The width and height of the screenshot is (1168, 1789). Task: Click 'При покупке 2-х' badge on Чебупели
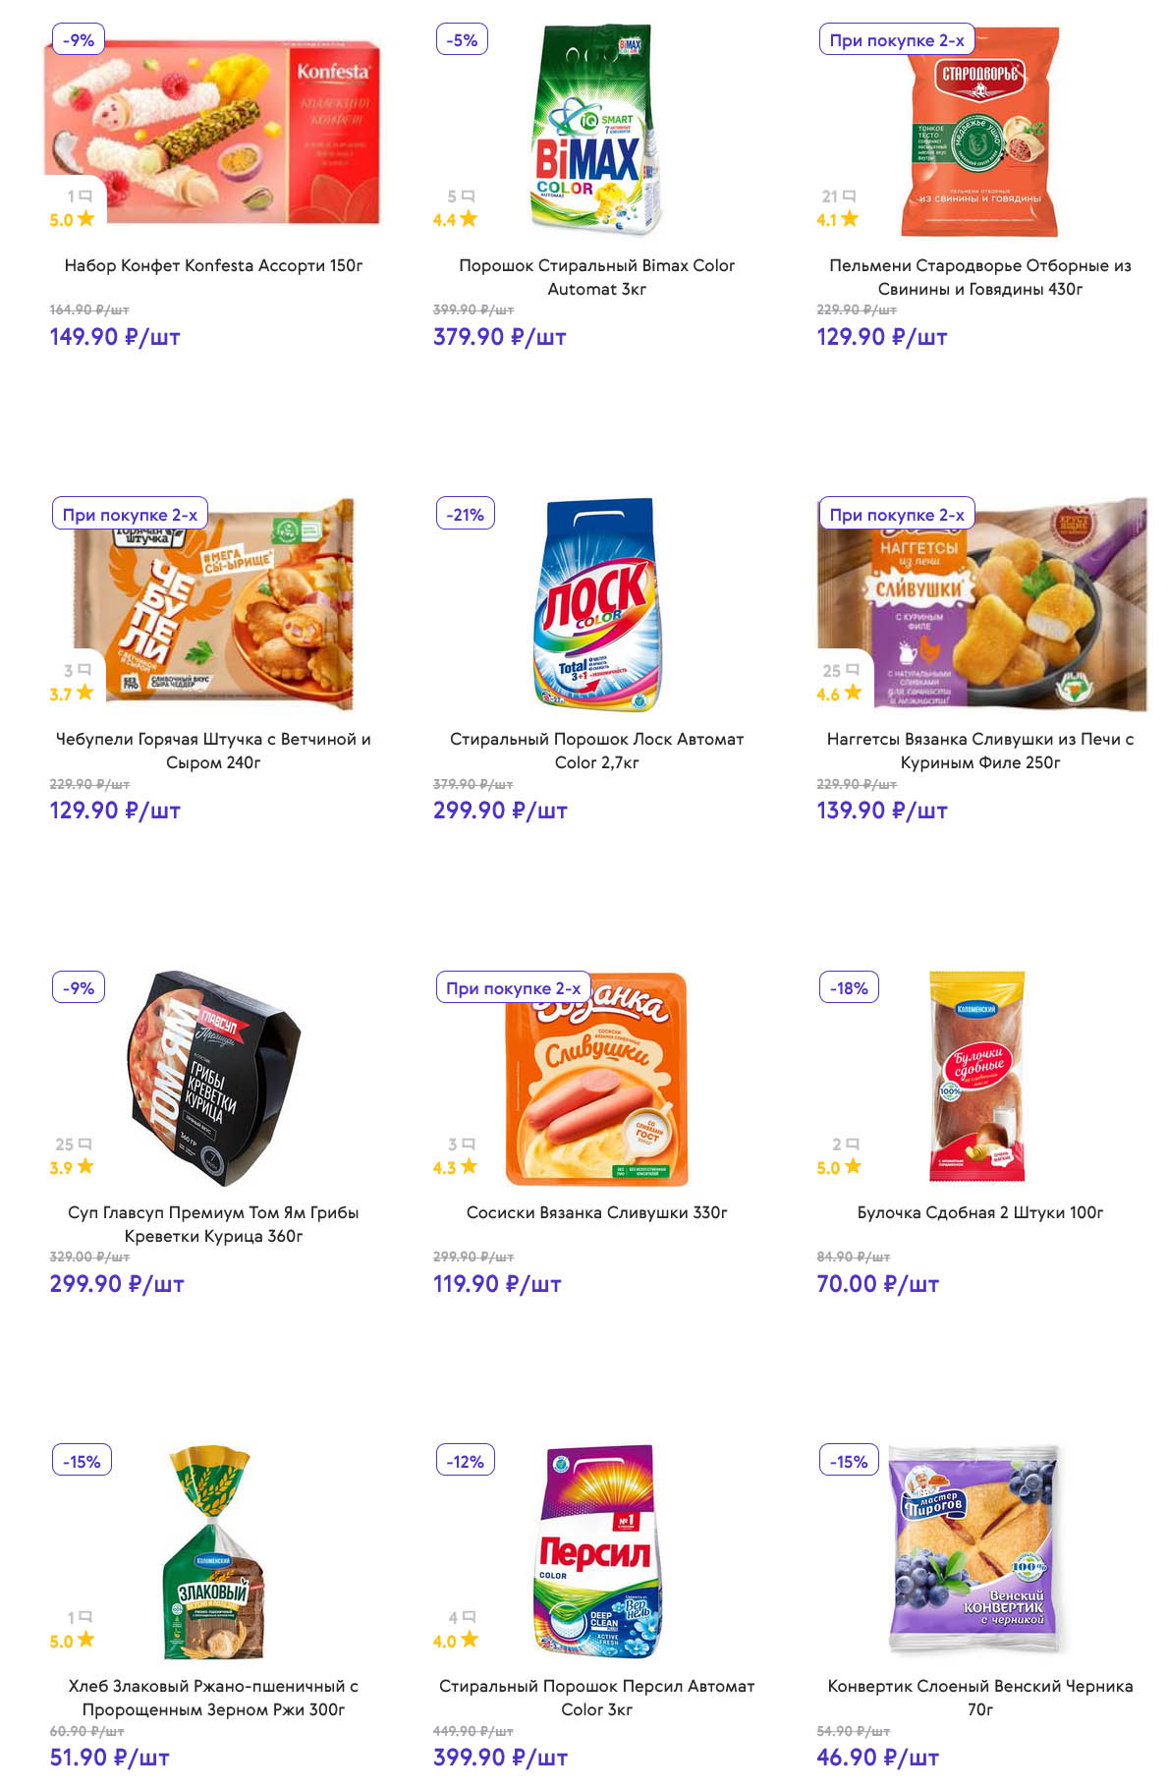[130, 514]
